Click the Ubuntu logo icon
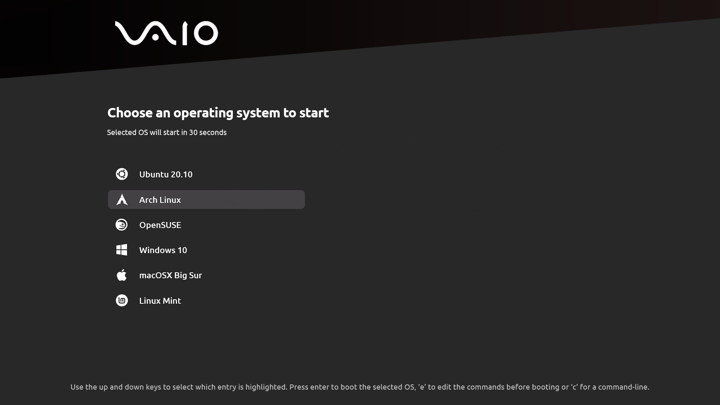 click(122, 174)
